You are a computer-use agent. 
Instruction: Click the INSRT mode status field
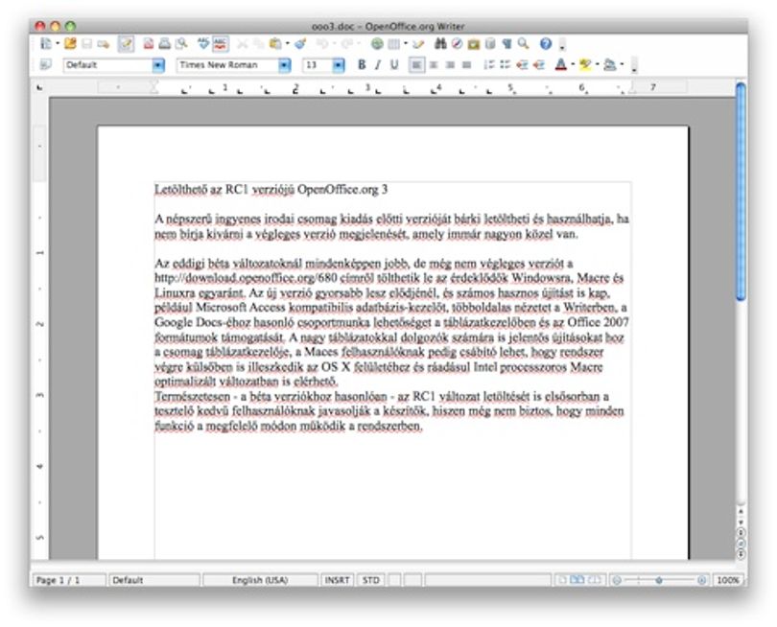pos(337,580)
